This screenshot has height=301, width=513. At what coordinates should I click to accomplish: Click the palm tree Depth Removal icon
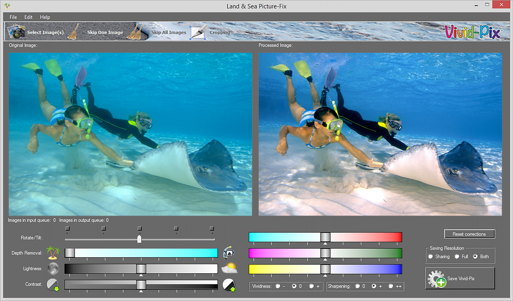pyautogui.click(x=53, y=253)
